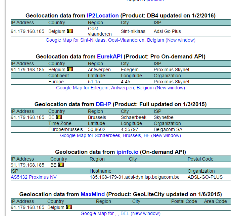The width and height of the screenshot is (235, 216).
Task: Click Proximus Skynet under Organization
Action: (172, 82)
